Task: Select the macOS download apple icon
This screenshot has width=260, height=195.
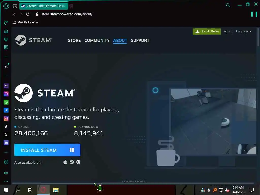Action: [x=65, y=162]
